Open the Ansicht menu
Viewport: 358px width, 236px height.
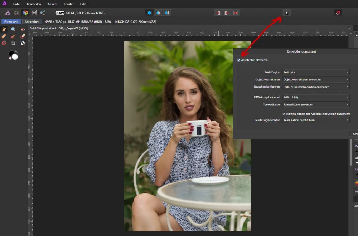[52, 4]
